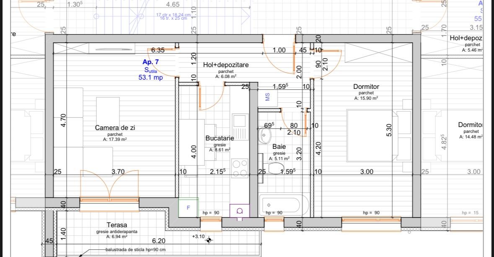Click the purple appliance symbol beside the fridge
The height and width of the screenshot is (257, 494).
point(239,210)
